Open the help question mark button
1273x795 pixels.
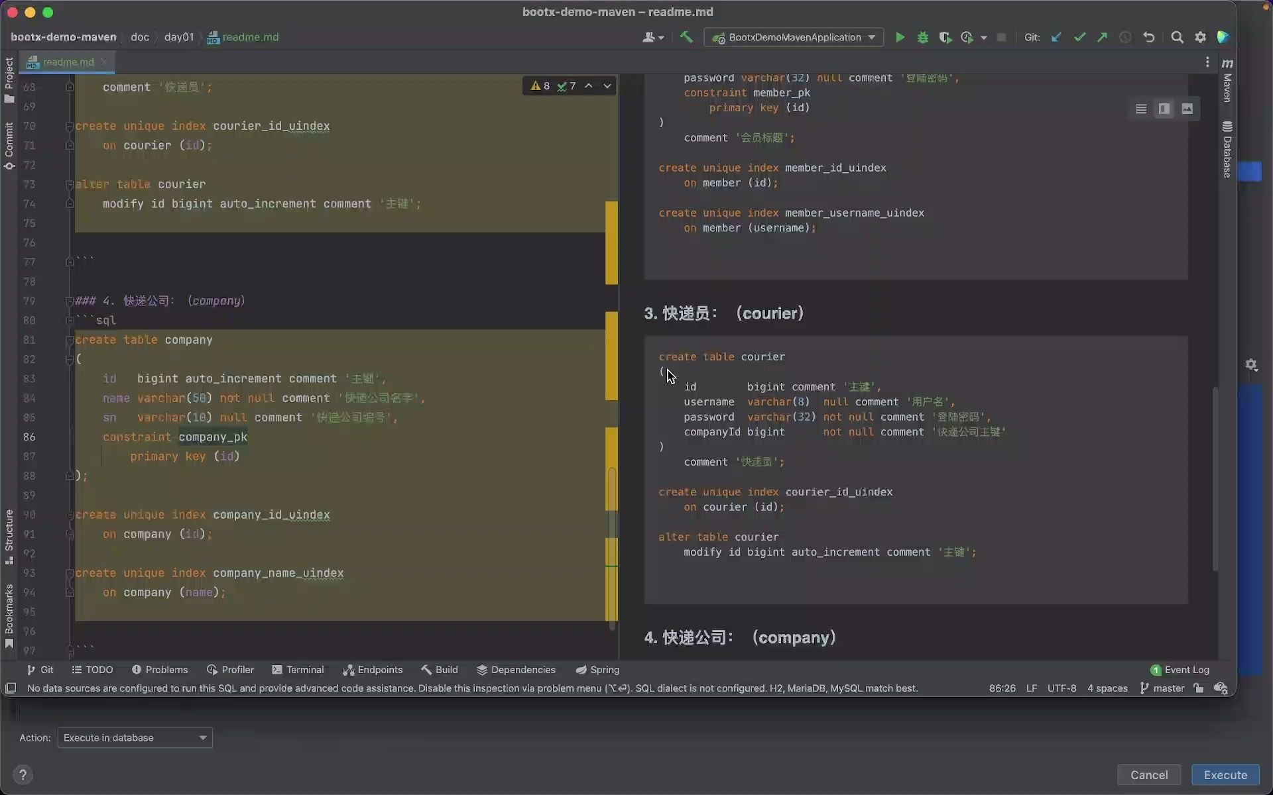[23, 774]
